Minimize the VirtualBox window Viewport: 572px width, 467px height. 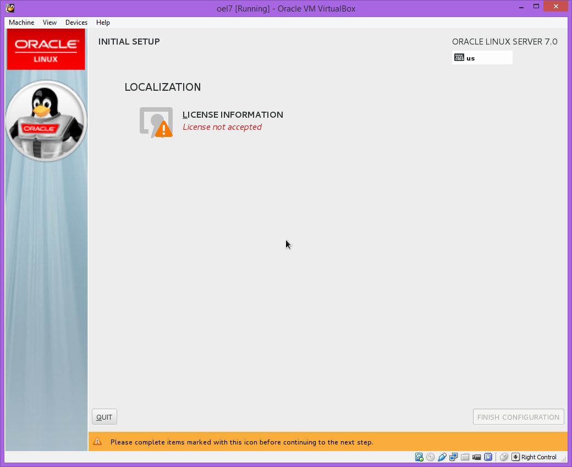point(521,7)
